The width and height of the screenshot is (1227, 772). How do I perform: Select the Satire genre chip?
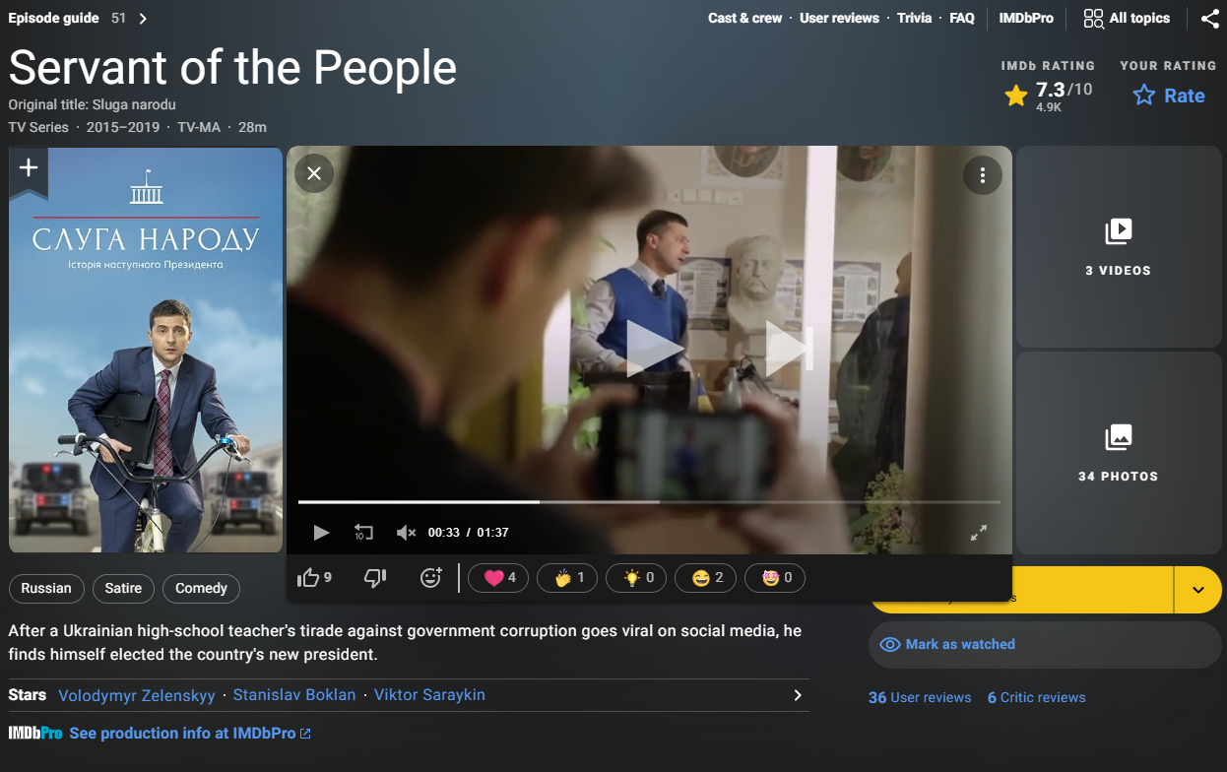123,588
